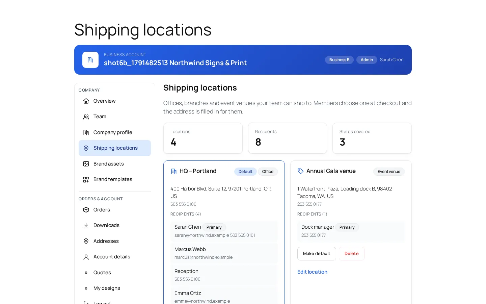This screenshot has height=304, width=486.
Task: Click the Brand assets image icon
Action: point(86,164)
